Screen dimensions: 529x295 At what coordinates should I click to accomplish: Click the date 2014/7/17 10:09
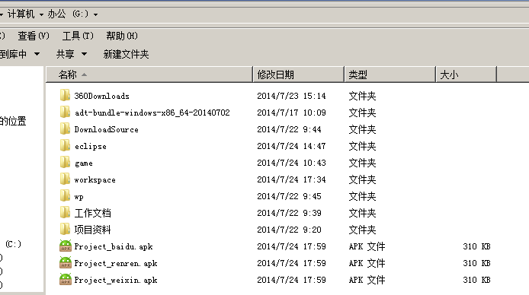(291, 113)
